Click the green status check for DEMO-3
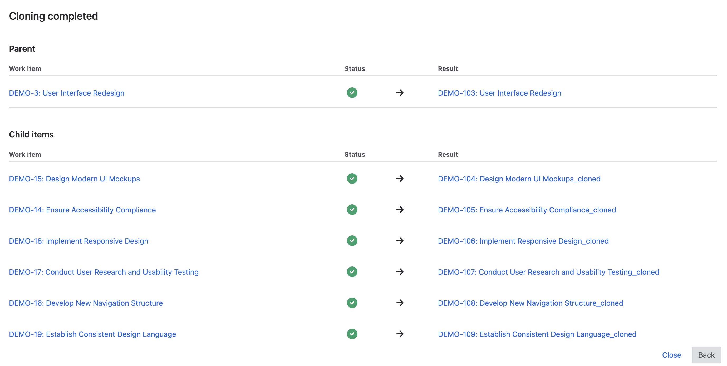Screen dimensions: 727x366 tap(352, 93)
